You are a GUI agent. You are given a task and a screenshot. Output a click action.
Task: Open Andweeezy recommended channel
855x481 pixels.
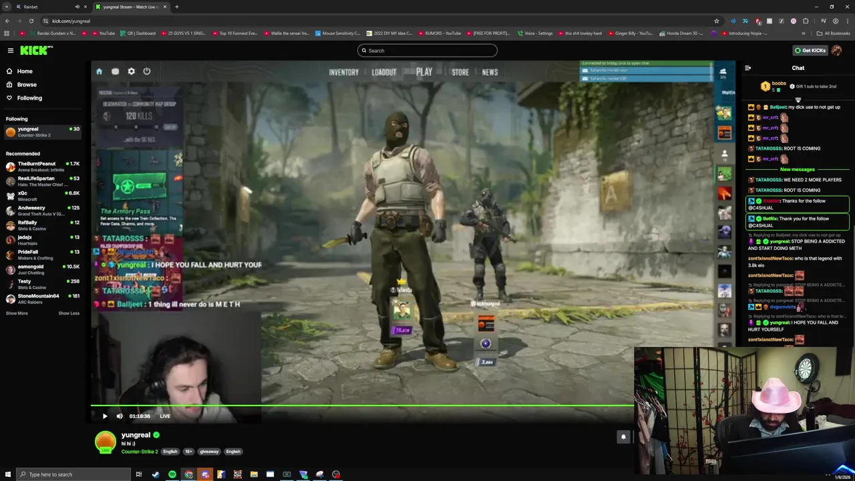43,210
